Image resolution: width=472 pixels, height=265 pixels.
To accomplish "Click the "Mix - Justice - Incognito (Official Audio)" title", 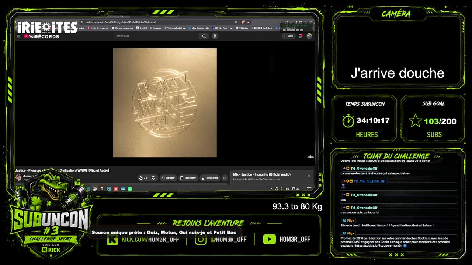I will point(262,174).
